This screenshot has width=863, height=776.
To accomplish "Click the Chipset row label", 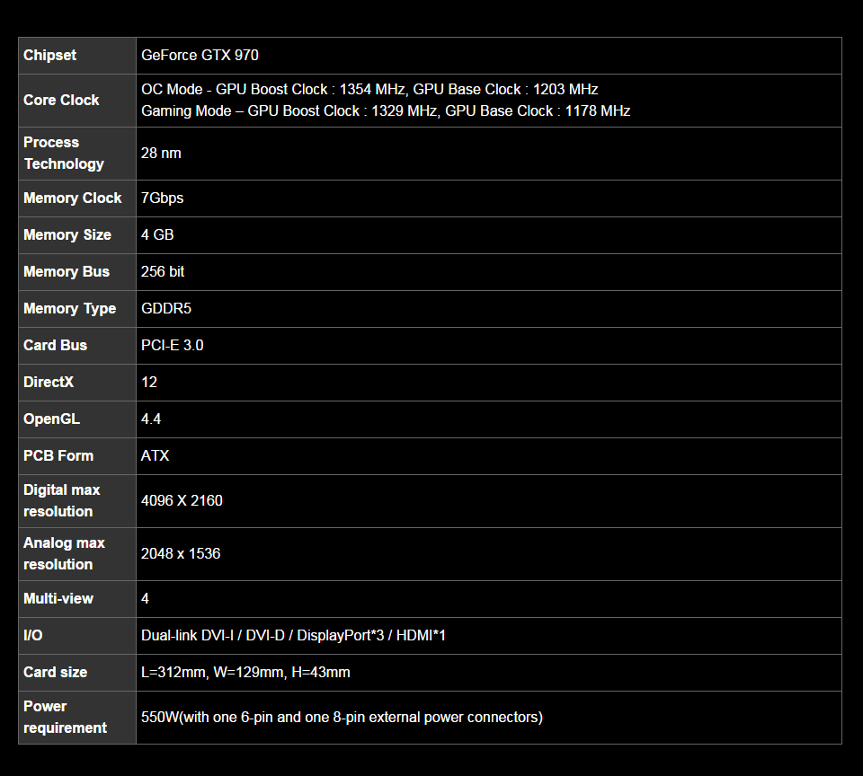I will [x=49, y=56].
